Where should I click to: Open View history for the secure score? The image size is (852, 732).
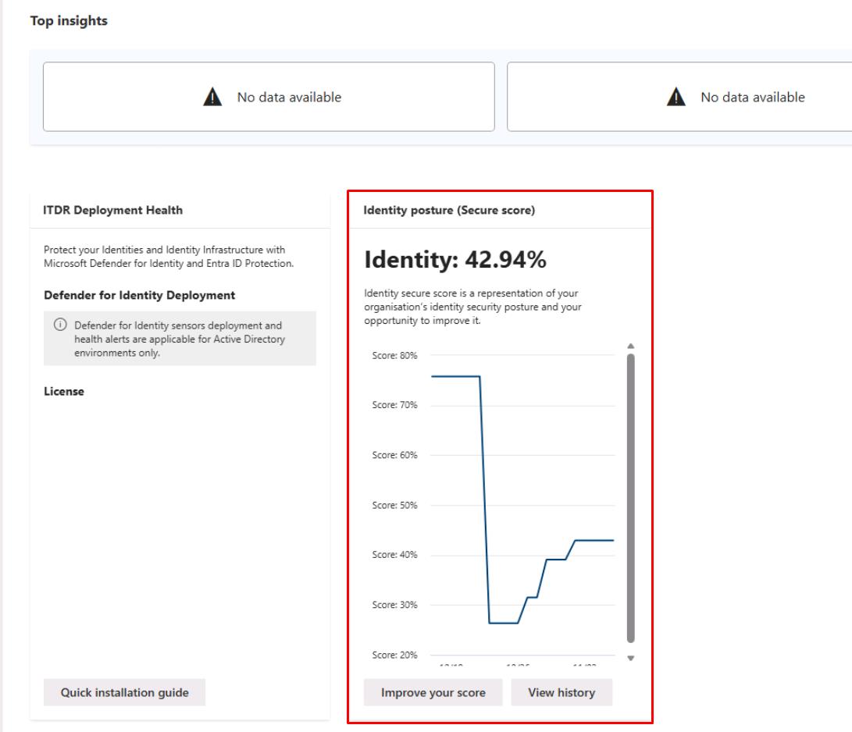[561, 692]
